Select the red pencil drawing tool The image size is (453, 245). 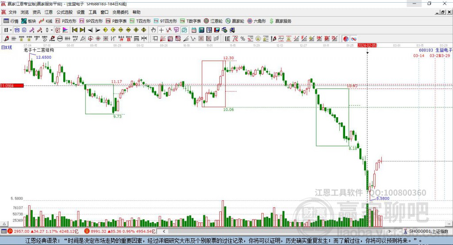click(6, 39)
